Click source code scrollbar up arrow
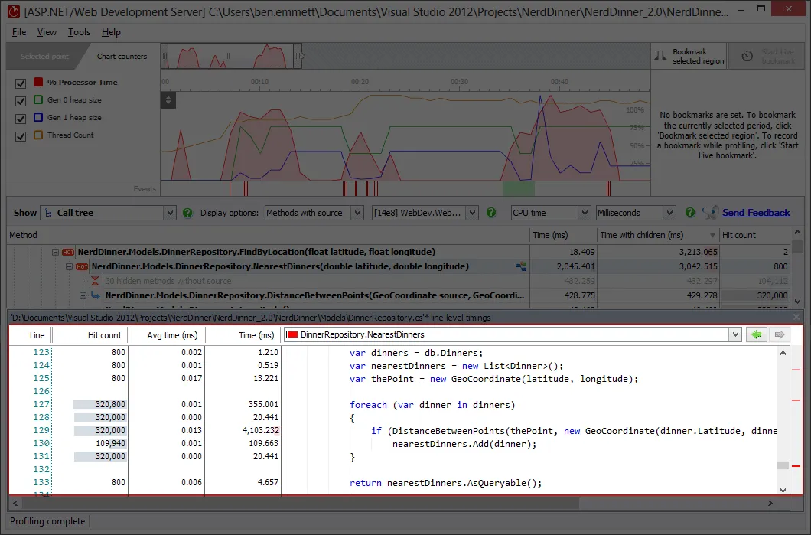Viewport: 811px width, 535px height. [783, 353]
